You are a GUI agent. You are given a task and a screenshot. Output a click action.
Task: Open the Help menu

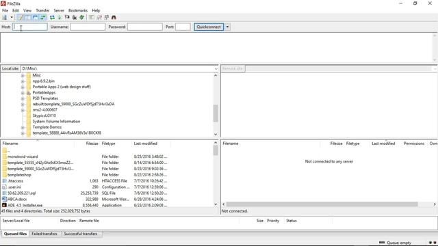(96, 10)
